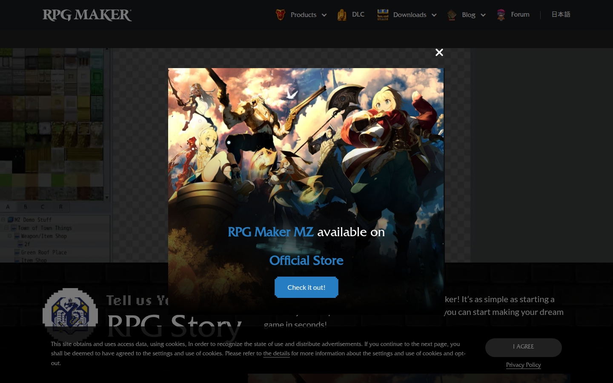
Task: Select Town of Town Things map
Action: click(44, 228)
